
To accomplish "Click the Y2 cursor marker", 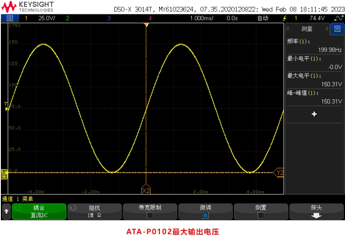I will point(279,173).
